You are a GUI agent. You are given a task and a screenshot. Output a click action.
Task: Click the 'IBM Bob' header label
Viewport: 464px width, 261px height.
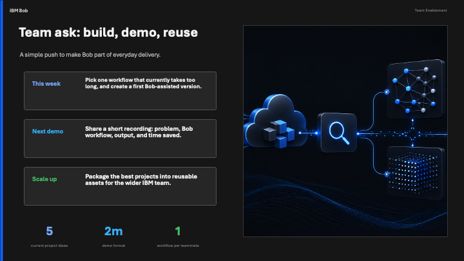tap(19, 11)
